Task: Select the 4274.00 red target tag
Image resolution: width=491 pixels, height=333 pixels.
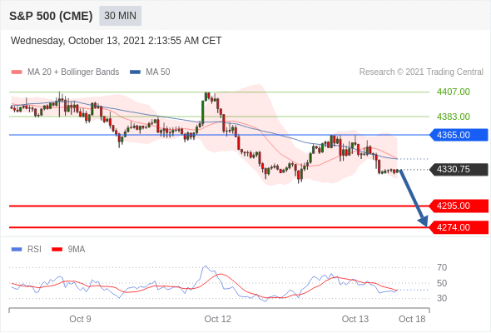Action: point(459,227)
